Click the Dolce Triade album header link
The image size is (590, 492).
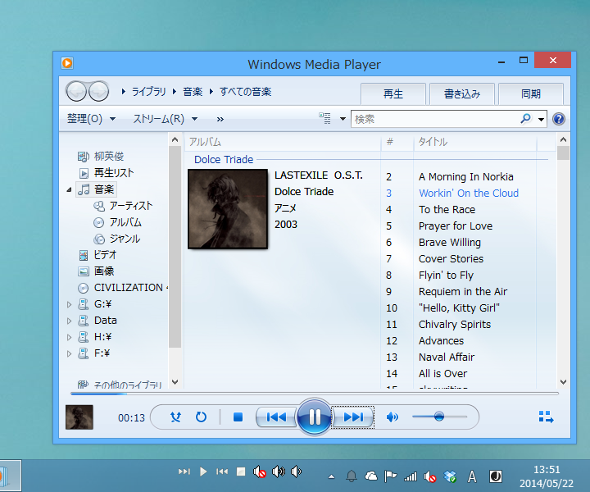(224, 160)
